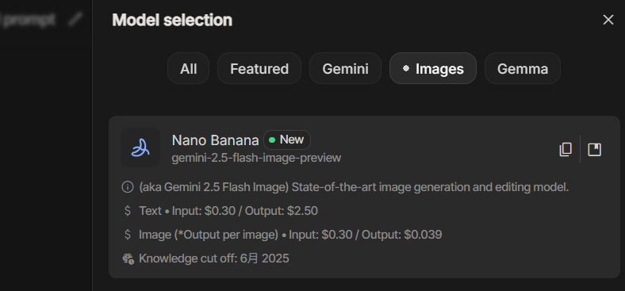625x291 pixels.
Task: Edit the prompt title with the pencil icon
Action: coord(75,19)
